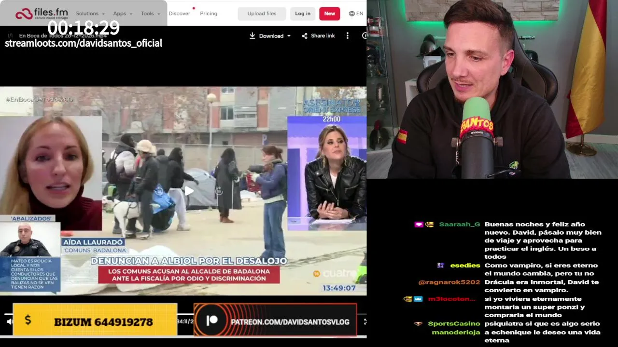This screenshot has height=347, width=618.
Task: Open the Pricing page
Action: pyautogui.click(x=209, y=13)
